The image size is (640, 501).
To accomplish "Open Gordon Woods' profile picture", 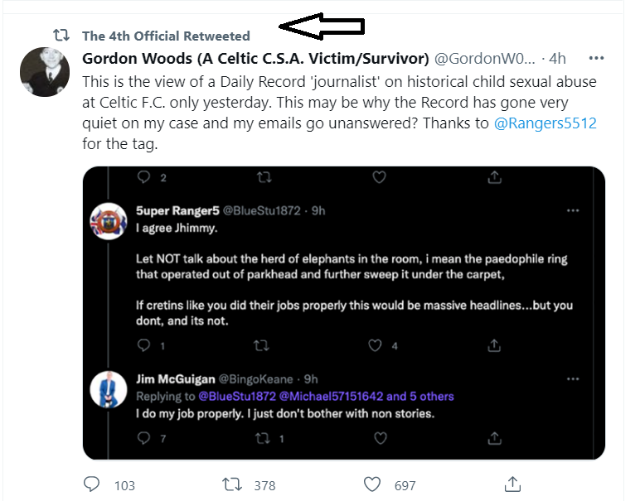I will [45, 72].
